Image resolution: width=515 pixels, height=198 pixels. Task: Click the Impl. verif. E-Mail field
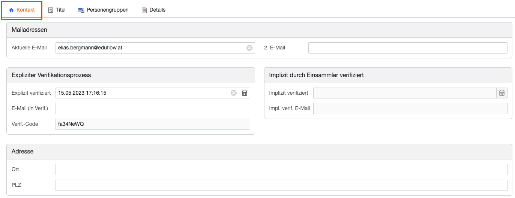(410, 109)
